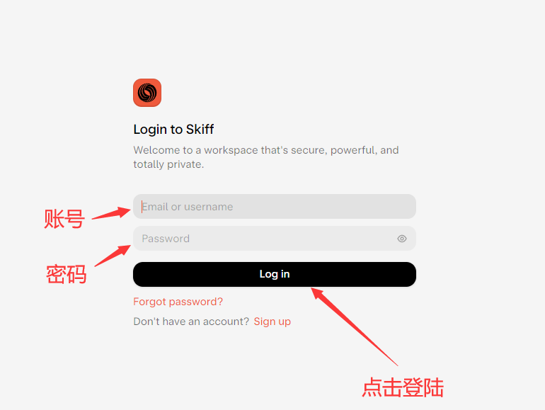This screenshot has width=545, height=410.
Task: Open the Forgot password? link
Action: click(178, 302)
